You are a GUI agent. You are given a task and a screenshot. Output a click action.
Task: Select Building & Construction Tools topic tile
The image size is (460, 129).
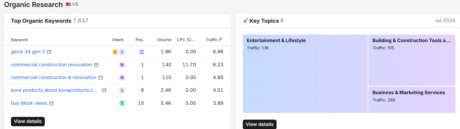point(412,60)
